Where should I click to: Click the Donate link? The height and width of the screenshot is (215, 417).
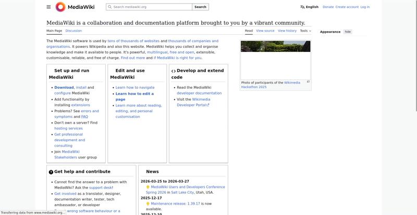coord(328,7)
